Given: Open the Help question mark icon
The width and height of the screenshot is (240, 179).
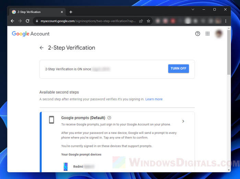Looking at the screenshot, I should [197, 34].
